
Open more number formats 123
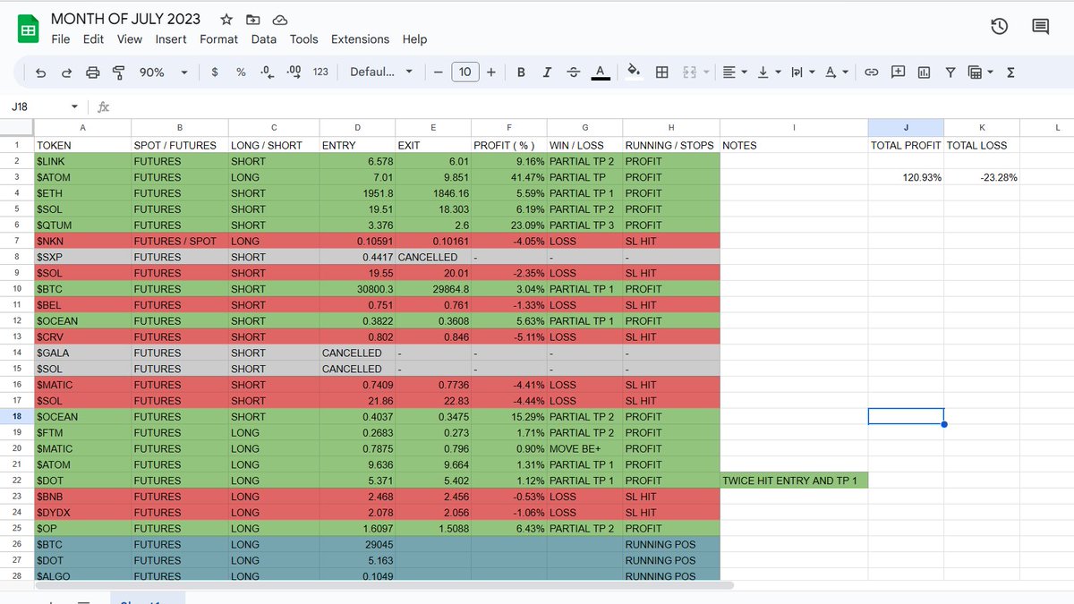320,72
